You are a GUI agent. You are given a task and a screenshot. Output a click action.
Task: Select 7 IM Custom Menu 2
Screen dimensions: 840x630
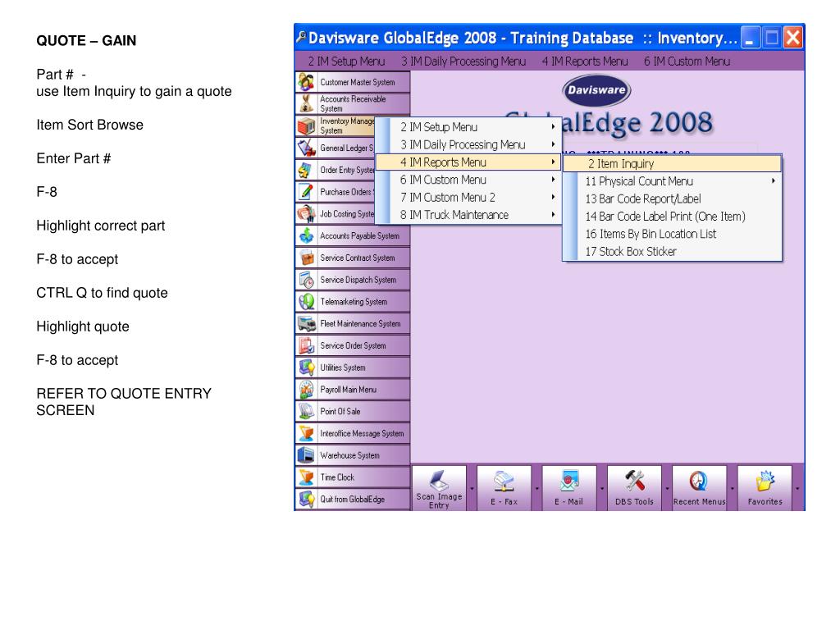[x=468, y=198]
